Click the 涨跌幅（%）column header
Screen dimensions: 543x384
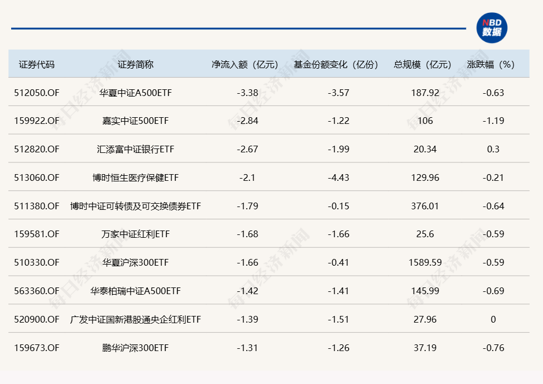point(491,64)
